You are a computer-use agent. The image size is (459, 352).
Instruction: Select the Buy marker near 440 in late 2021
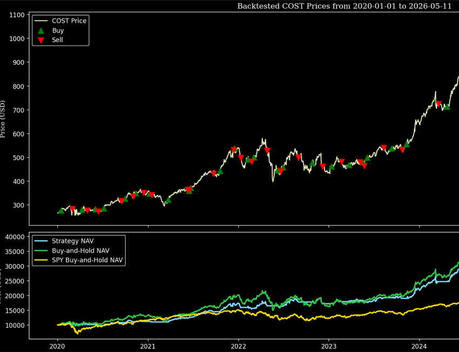click(220, 172)
